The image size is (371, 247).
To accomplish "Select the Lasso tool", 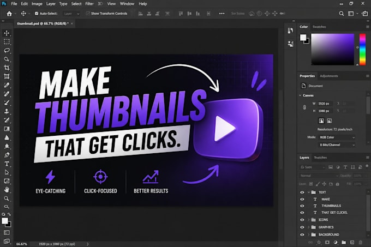I will pos(7,50).
